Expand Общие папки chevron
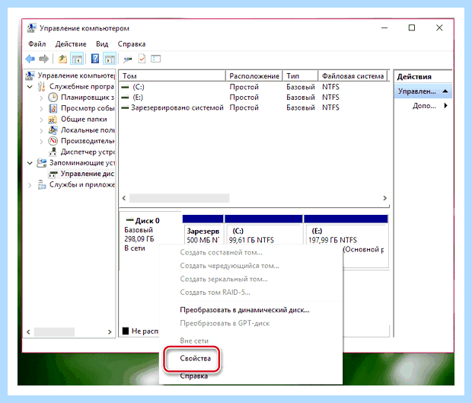 click(41, 120)
